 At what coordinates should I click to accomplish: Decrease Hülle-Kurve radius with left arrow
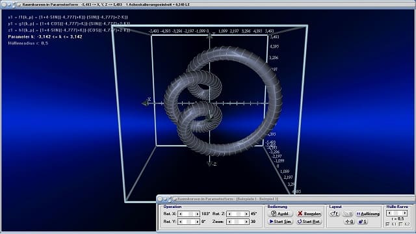point(389,213)
